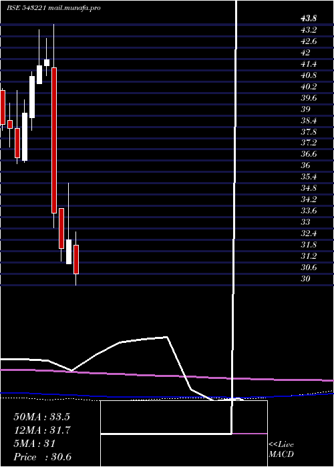Image resolution: width=334 pixels, height=467 pixels.
Task: Click the 40.8 price axis label
Action: point(309,75)
